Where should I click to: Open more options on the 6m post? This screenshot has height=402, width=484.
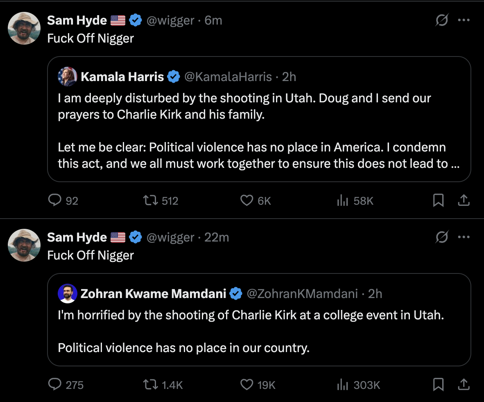pyautogui.click(x=464, y=20)
